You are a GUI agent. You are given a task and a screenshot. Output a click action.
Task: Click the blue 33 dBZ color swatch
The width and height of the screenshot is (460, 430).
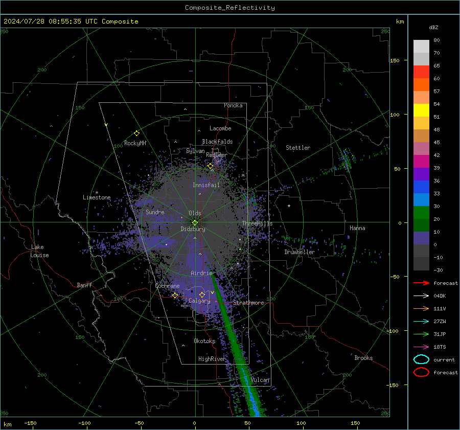[421, 187]
